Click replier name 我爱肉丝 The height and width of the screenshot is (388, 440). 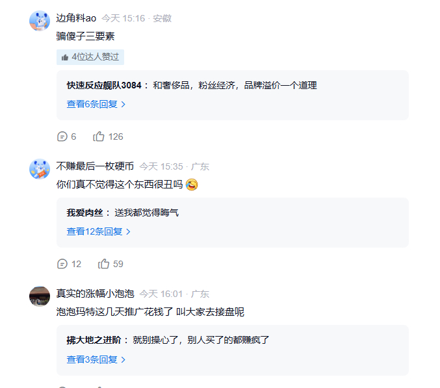pos(84,213)
